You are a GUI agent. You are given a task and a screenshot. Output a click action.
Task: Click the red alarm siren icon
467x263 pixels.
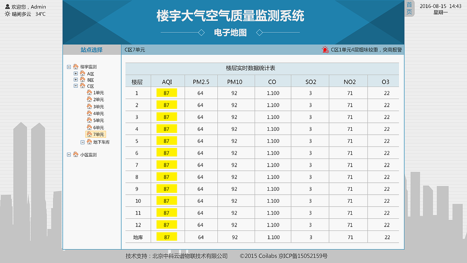pos(325,50)
